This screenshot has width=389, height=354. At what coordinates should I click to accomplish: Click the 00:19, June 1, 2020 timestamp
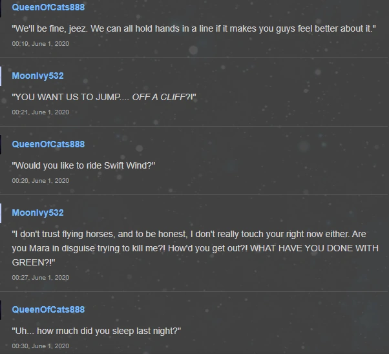point(40,43)
